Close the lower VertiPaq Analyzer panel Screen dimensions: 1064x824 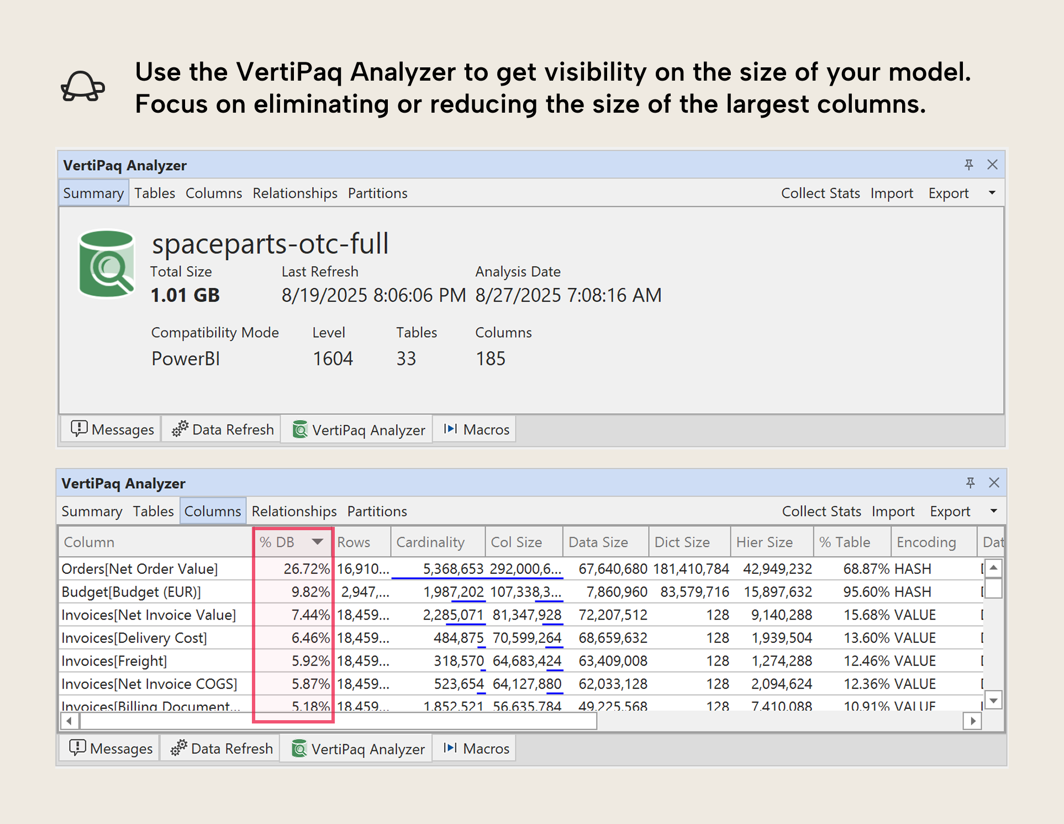tap(994, 483)
